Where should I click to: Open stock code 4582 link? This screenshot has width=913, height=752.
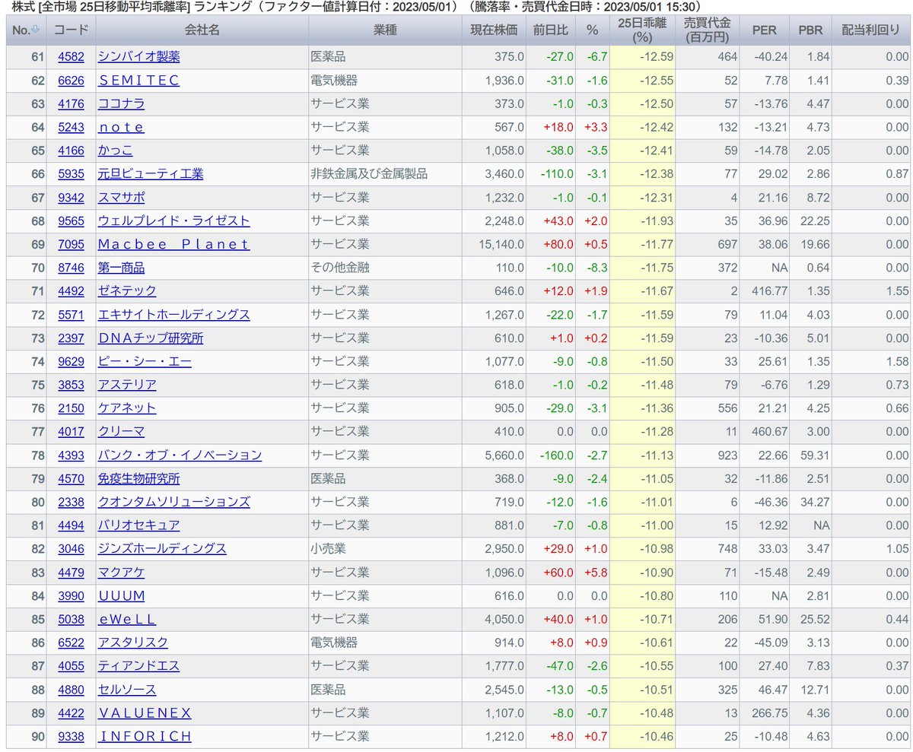71,57
